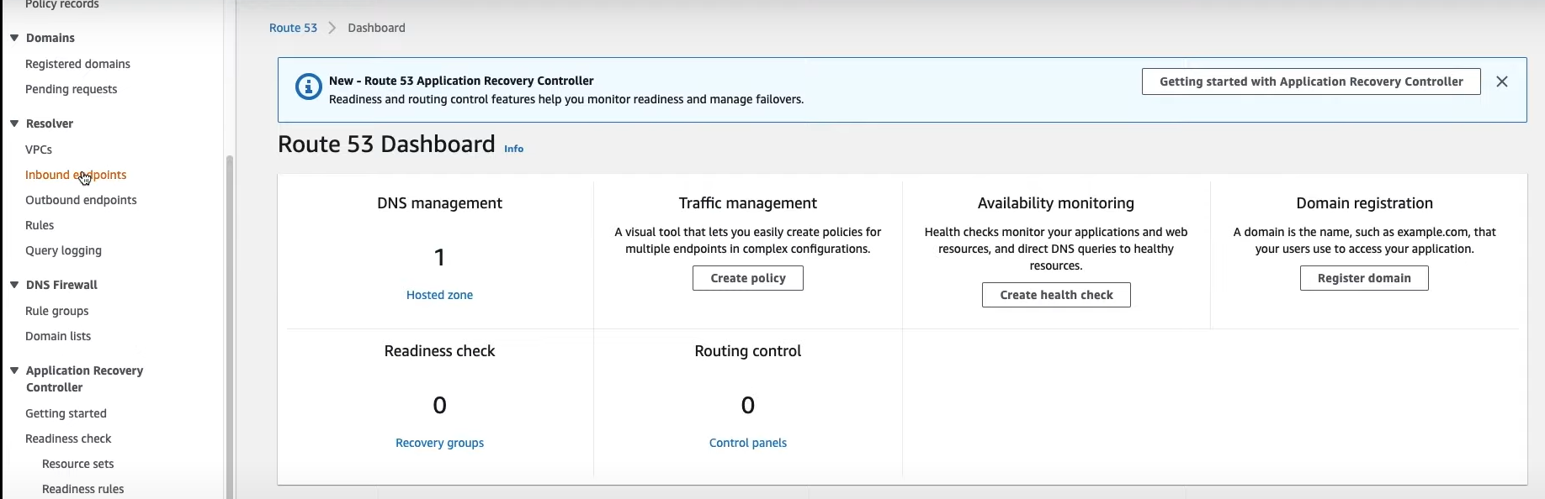The height and width of the screenshot is (499, 1545).
Task: Click the Create policy button
Action: (748, 278)
